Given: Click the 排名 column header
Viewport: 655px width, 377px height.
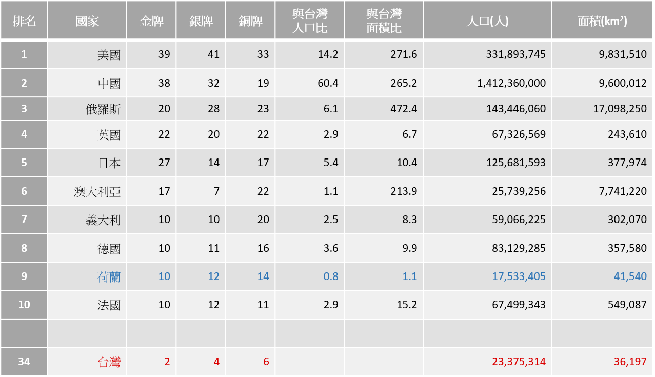Looking at the screenshot, I should 24,21.
